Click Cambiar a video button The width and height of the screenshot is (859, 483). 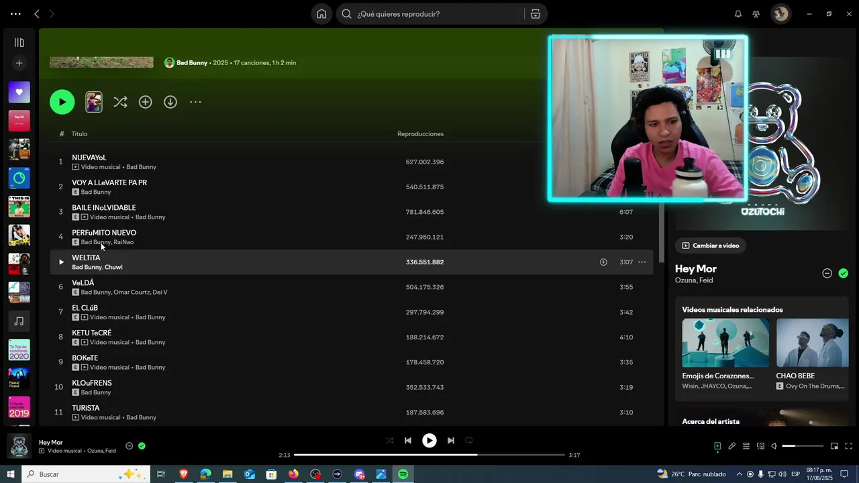(711, 246)
